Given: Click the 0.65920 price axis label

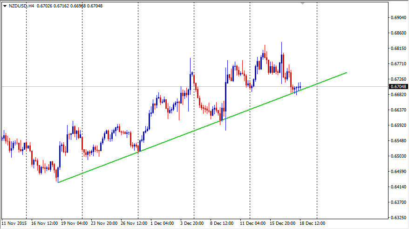Looking at the screenshot, I should (399, 125).
